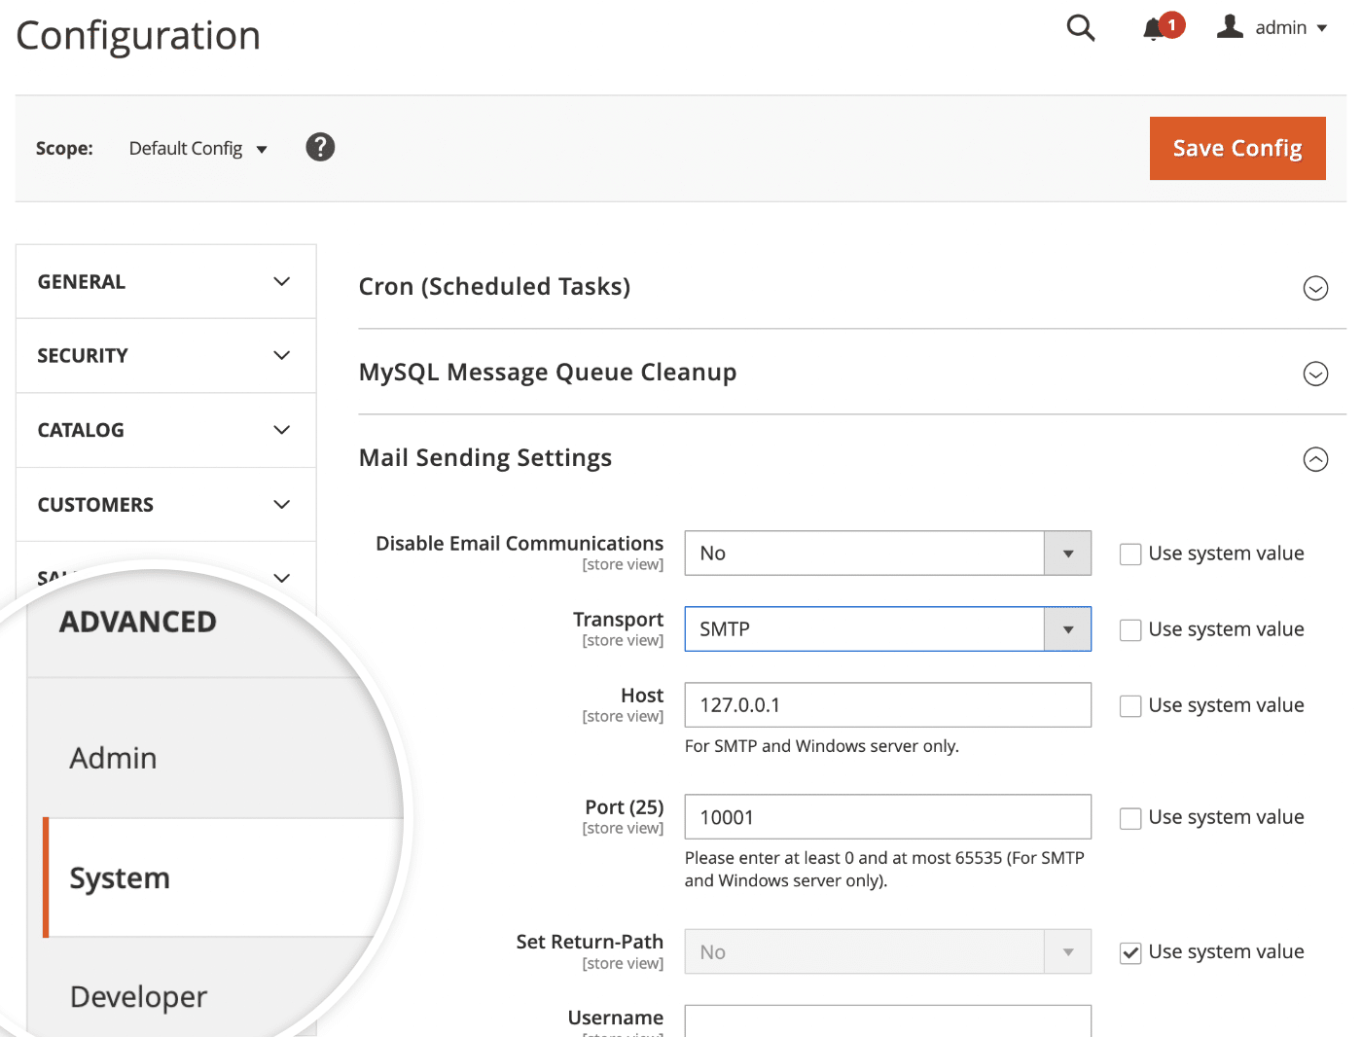Screen dimensions: 1362x1037
Task: Tick Use system value for Transport
Action: 1130,630
